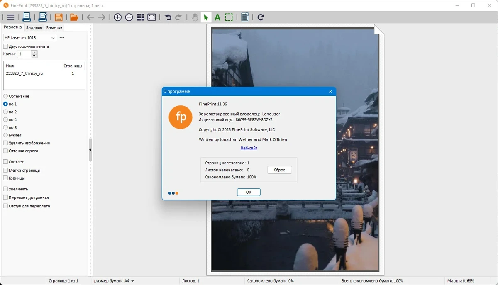Select the по 4 layout option
Screen dimensions: 498x285
click(x=5, y=119)
